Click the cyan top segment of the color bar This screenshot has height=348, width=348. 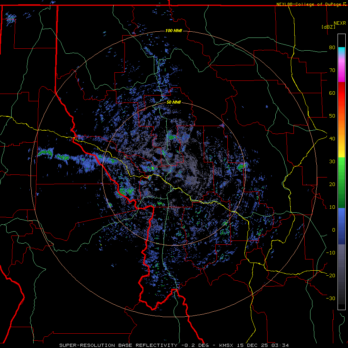[341, 51]
